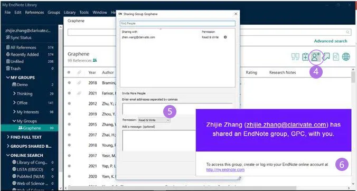The height and width of the screenshot is (191, 357).
Task: Click the Find People input field
Action: (x=177, y=23)
